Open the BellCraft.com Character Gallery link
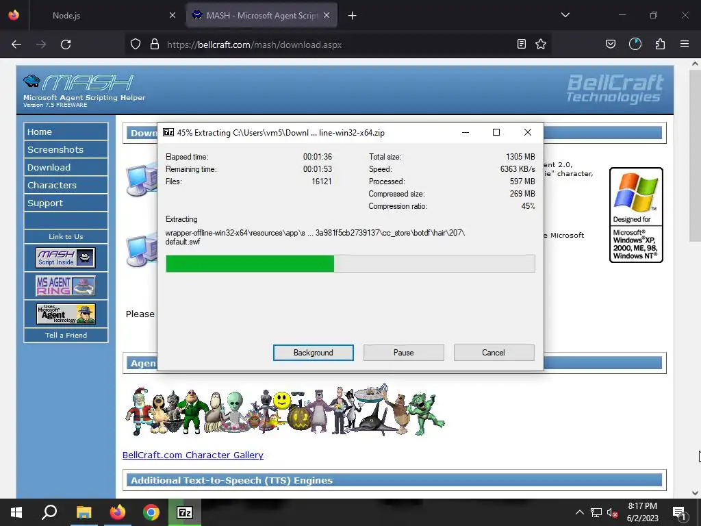This screenshot has height=526, width=701. 192,455
